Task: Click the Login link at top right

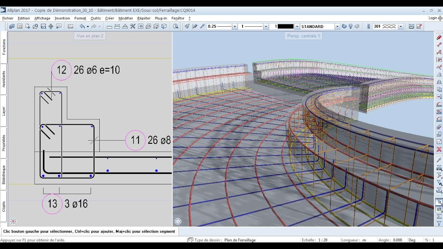Action: coord(433,18)
